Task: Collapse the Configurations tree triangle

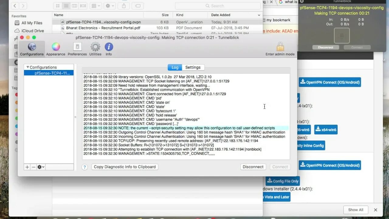Action: (28, 67)
